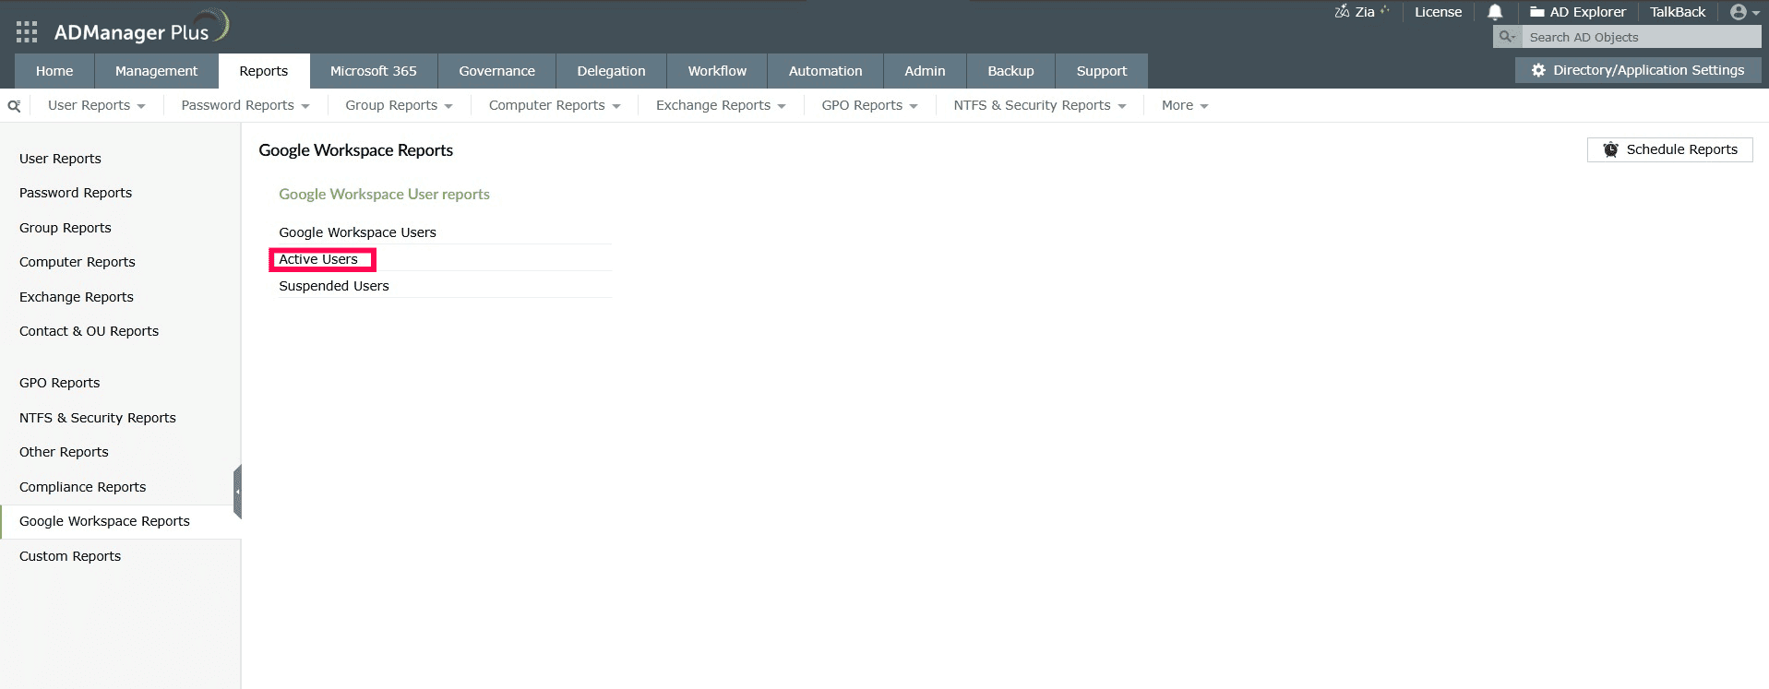The height and width of the screenshot is (689, 1769).
Task: Open the Governance tab
Action: pos(496,71)
